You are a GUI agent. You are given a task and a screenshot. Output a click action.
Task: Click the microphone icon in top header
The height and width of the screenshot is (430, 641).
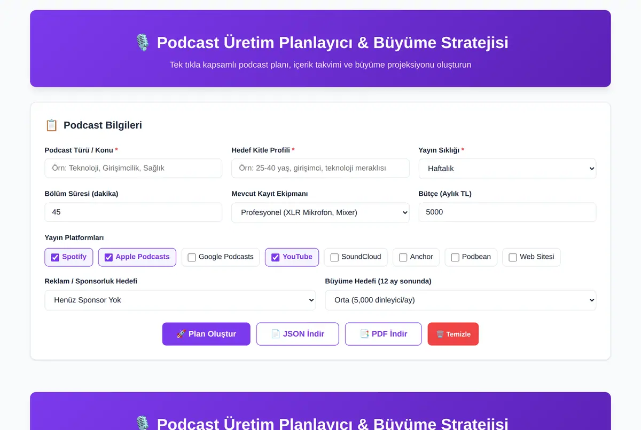[x=142, y=43]
